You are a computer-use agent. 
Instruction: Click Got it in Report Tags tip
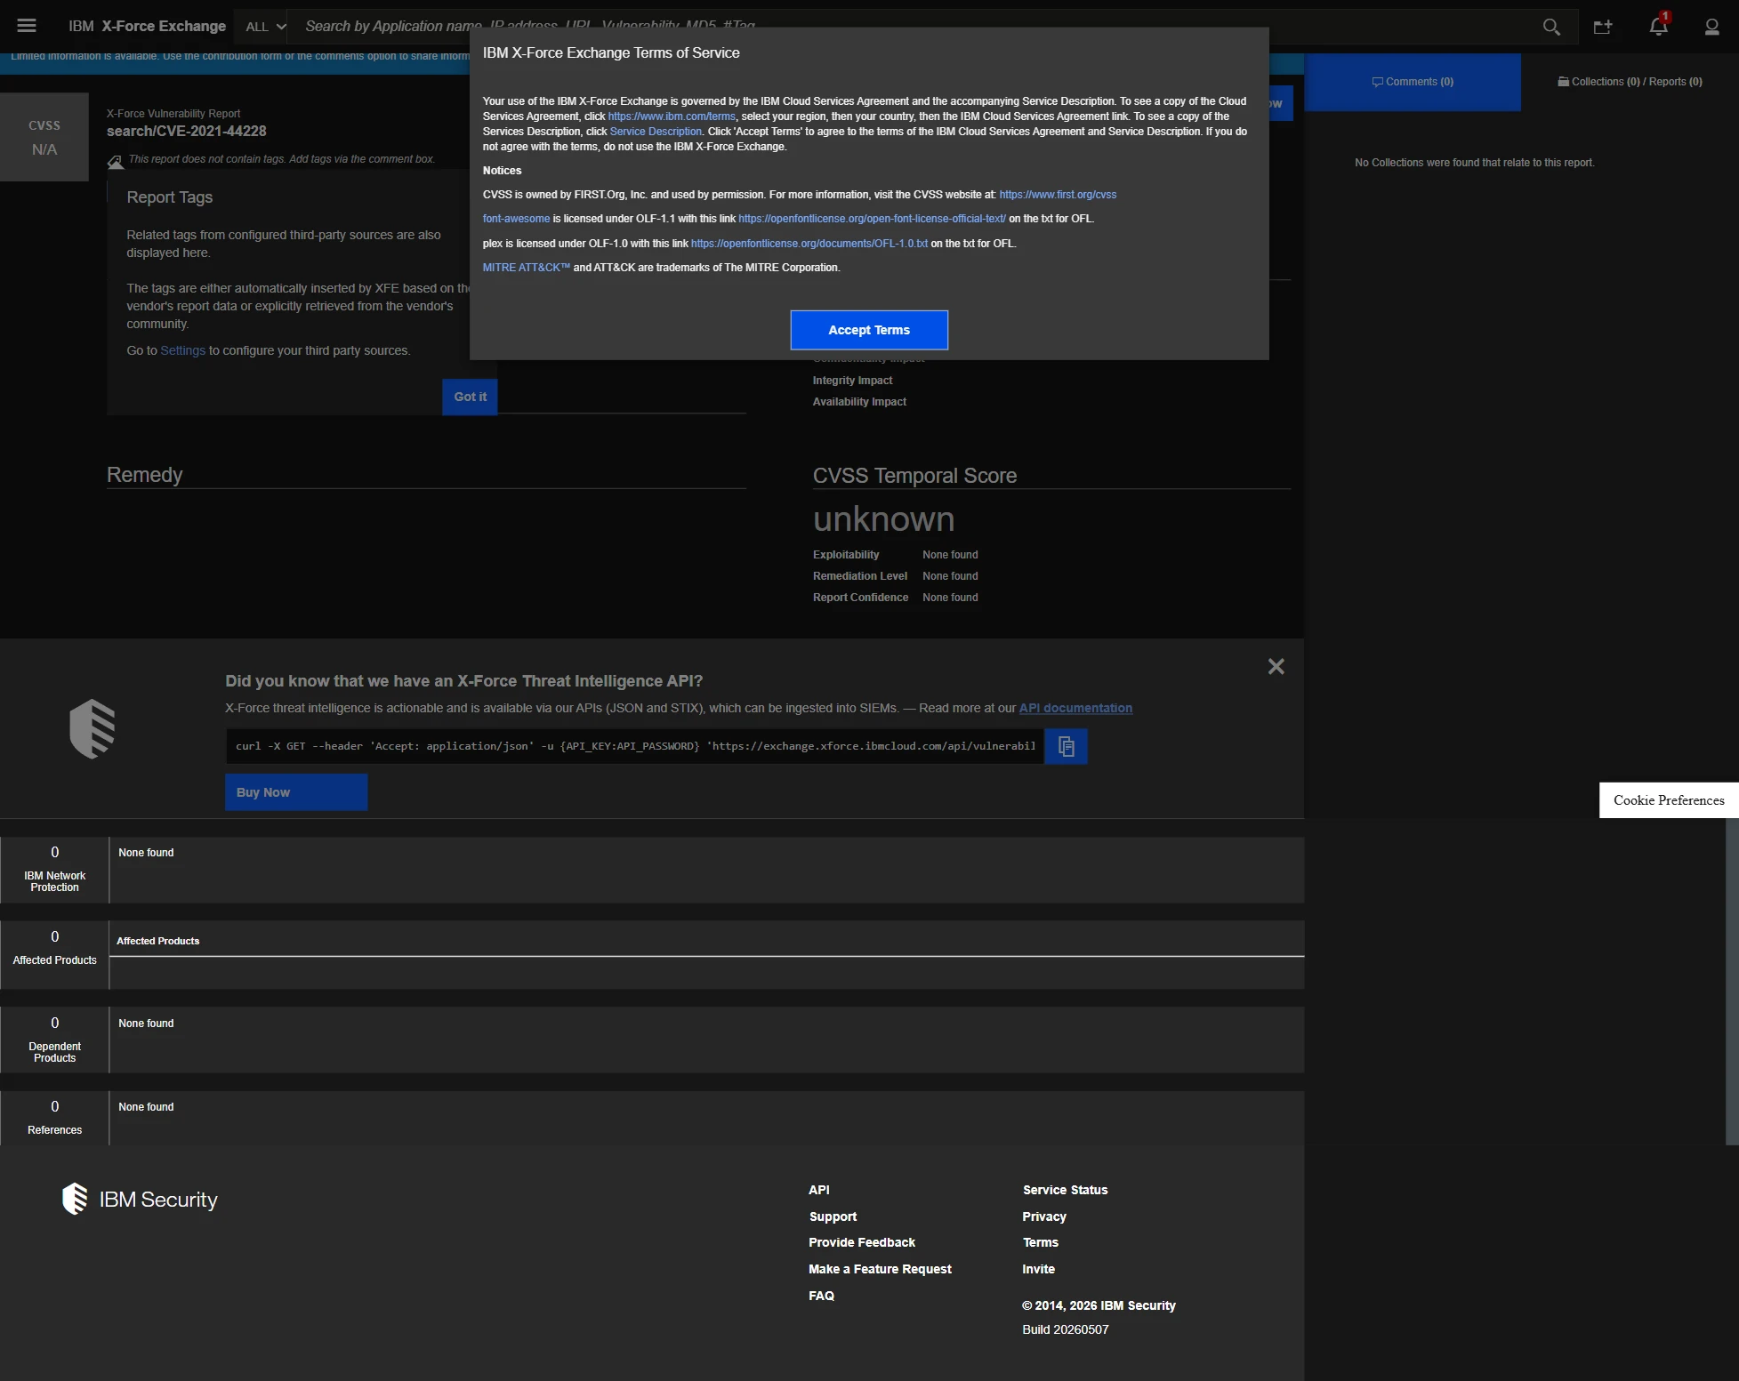click(470, 397)
